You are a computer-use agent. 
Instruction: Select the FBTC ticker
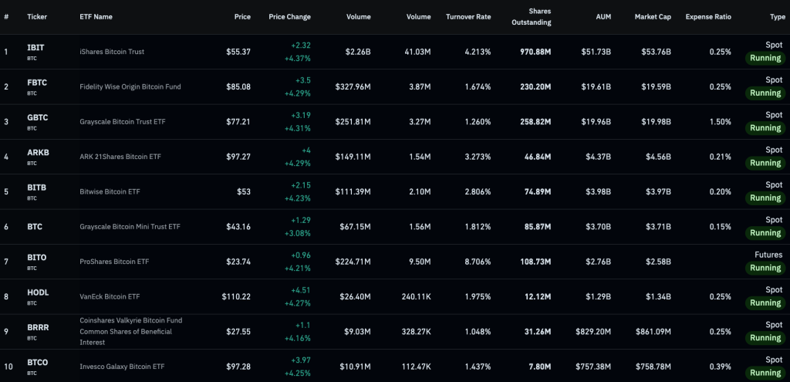click(x=37, y=82)
